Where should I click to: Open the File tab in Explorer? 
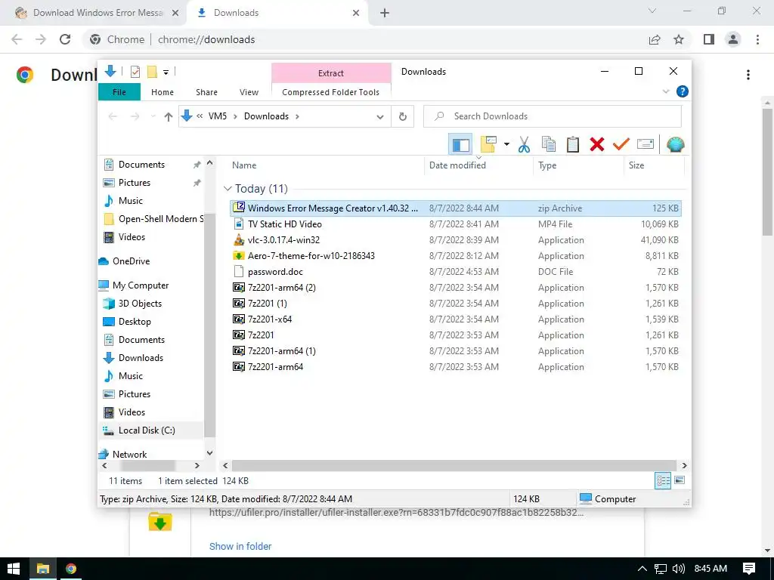[x=119, y=92]
